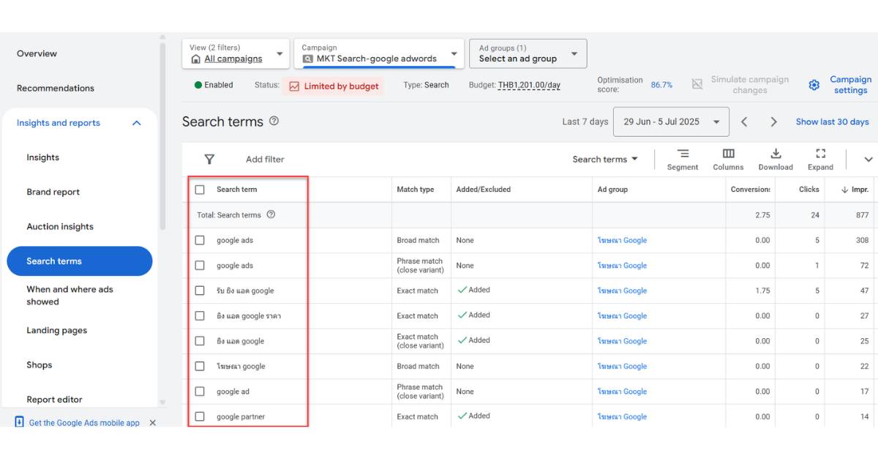
Task: Click the Limited by budget status icon
Action: tap(294, 86)
